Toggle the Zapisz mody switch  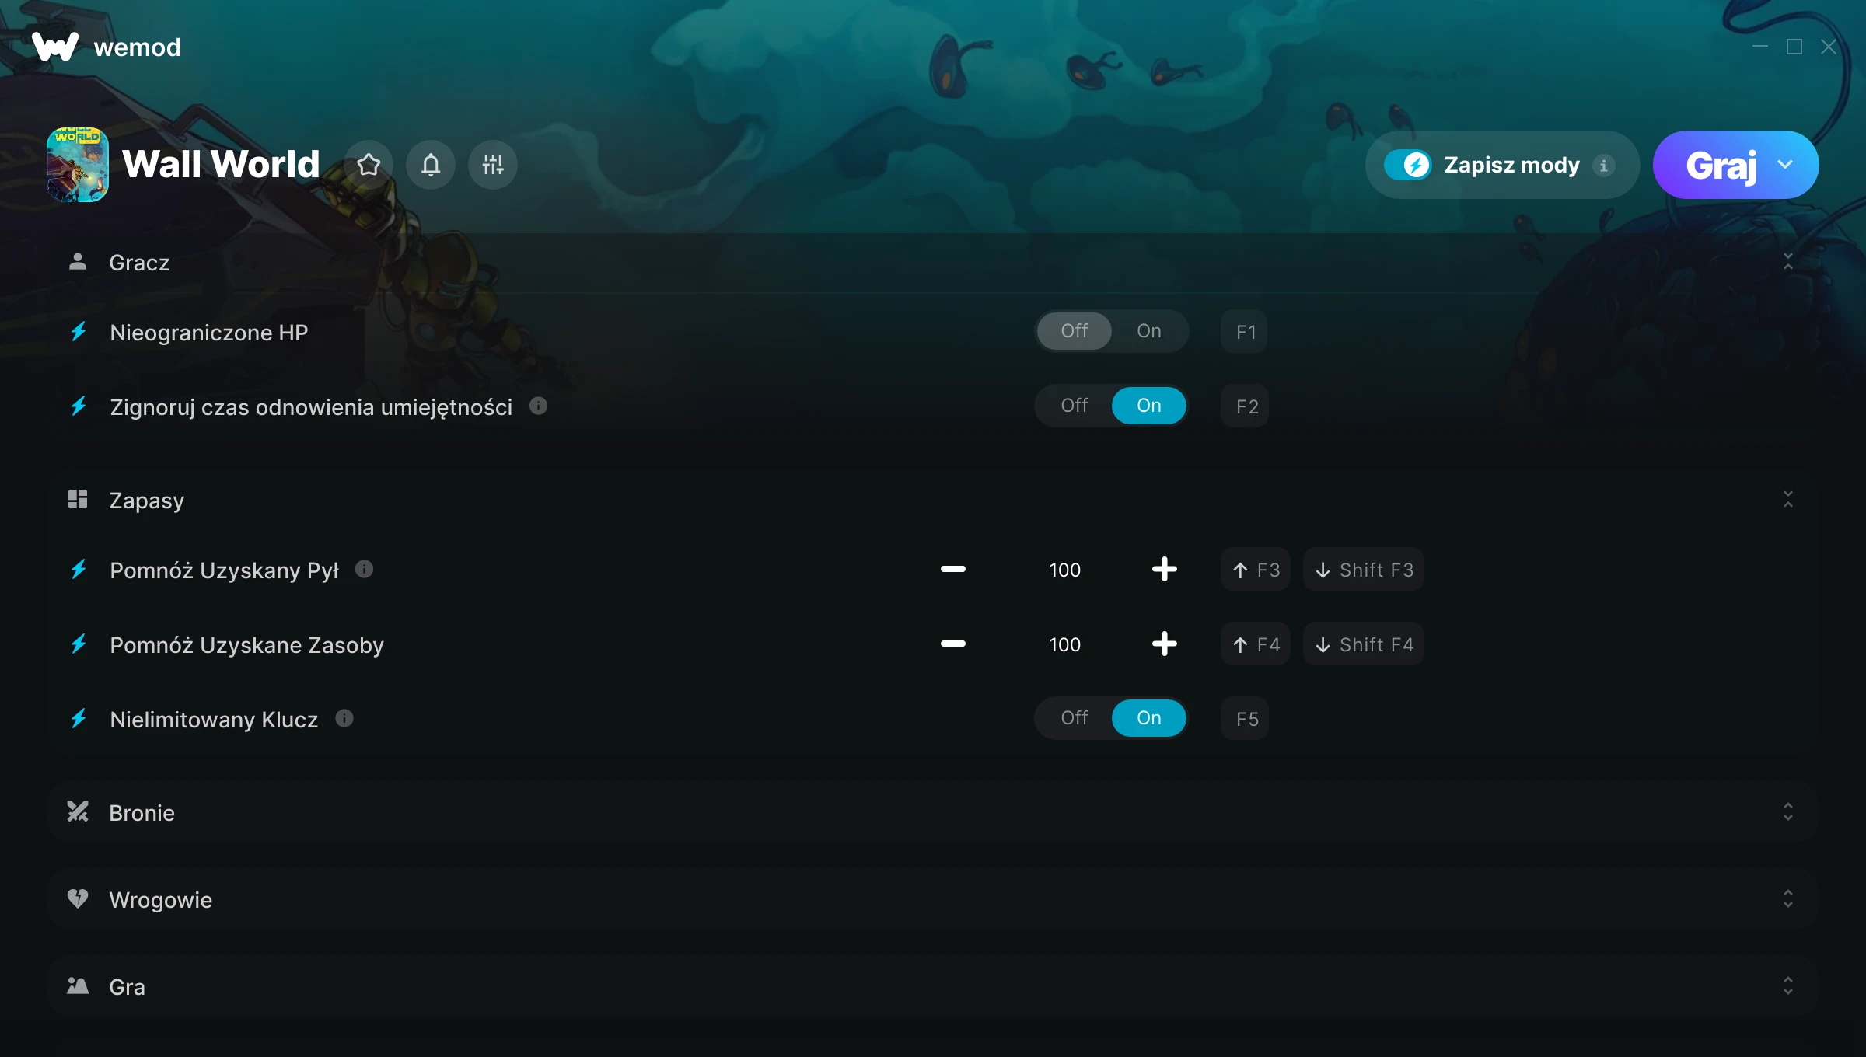[x=1407, y=165]
